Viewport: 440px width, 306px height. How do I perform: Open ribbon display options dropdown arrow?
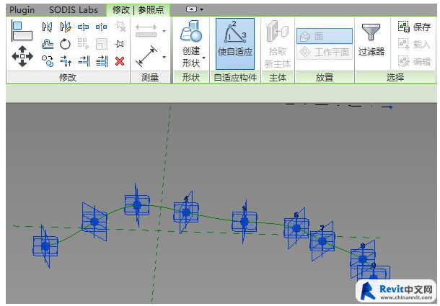tap(201, 9)
